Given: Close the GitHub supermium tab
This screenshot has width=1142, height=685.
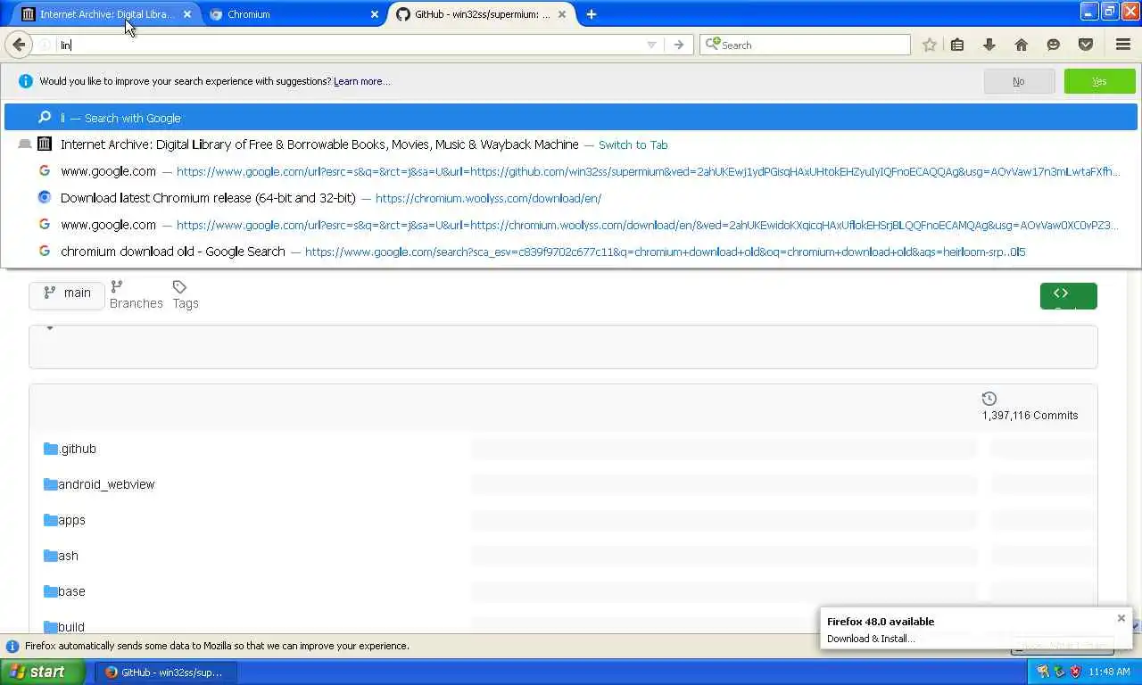Looking at the screenshot, I should (563, 14).
